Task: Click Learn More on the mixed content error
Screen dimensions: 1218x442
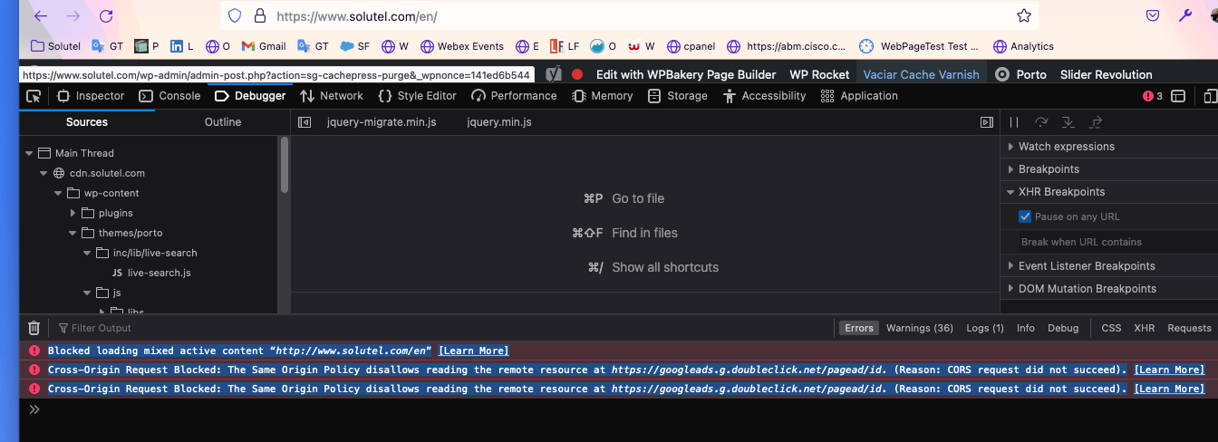Action: pyautogui.click(x=473, y=351)
